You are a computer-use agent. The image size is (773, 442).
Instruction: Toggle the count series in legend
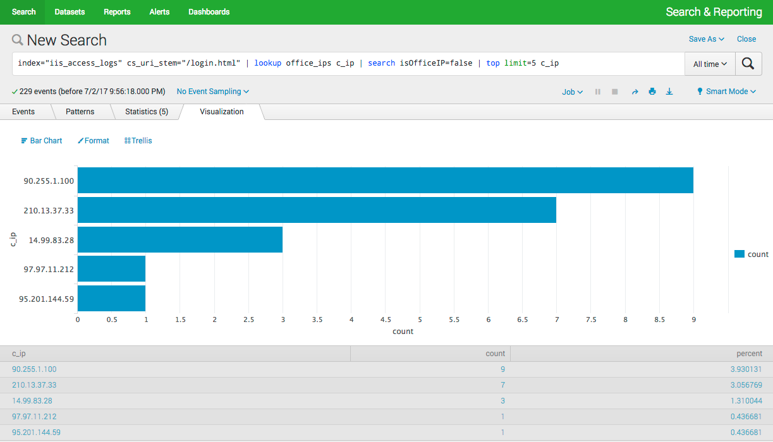752,254
